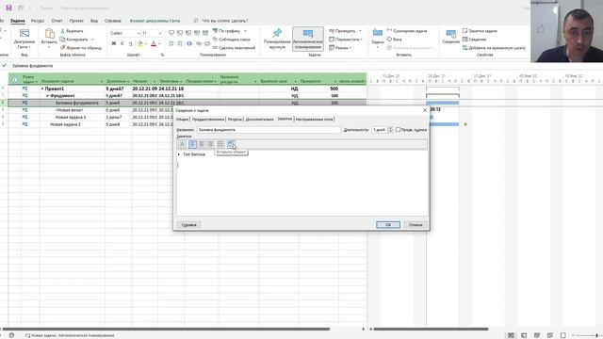
Task: Collapse the Фундамент summary task row
Action: (x=48, y=96)
